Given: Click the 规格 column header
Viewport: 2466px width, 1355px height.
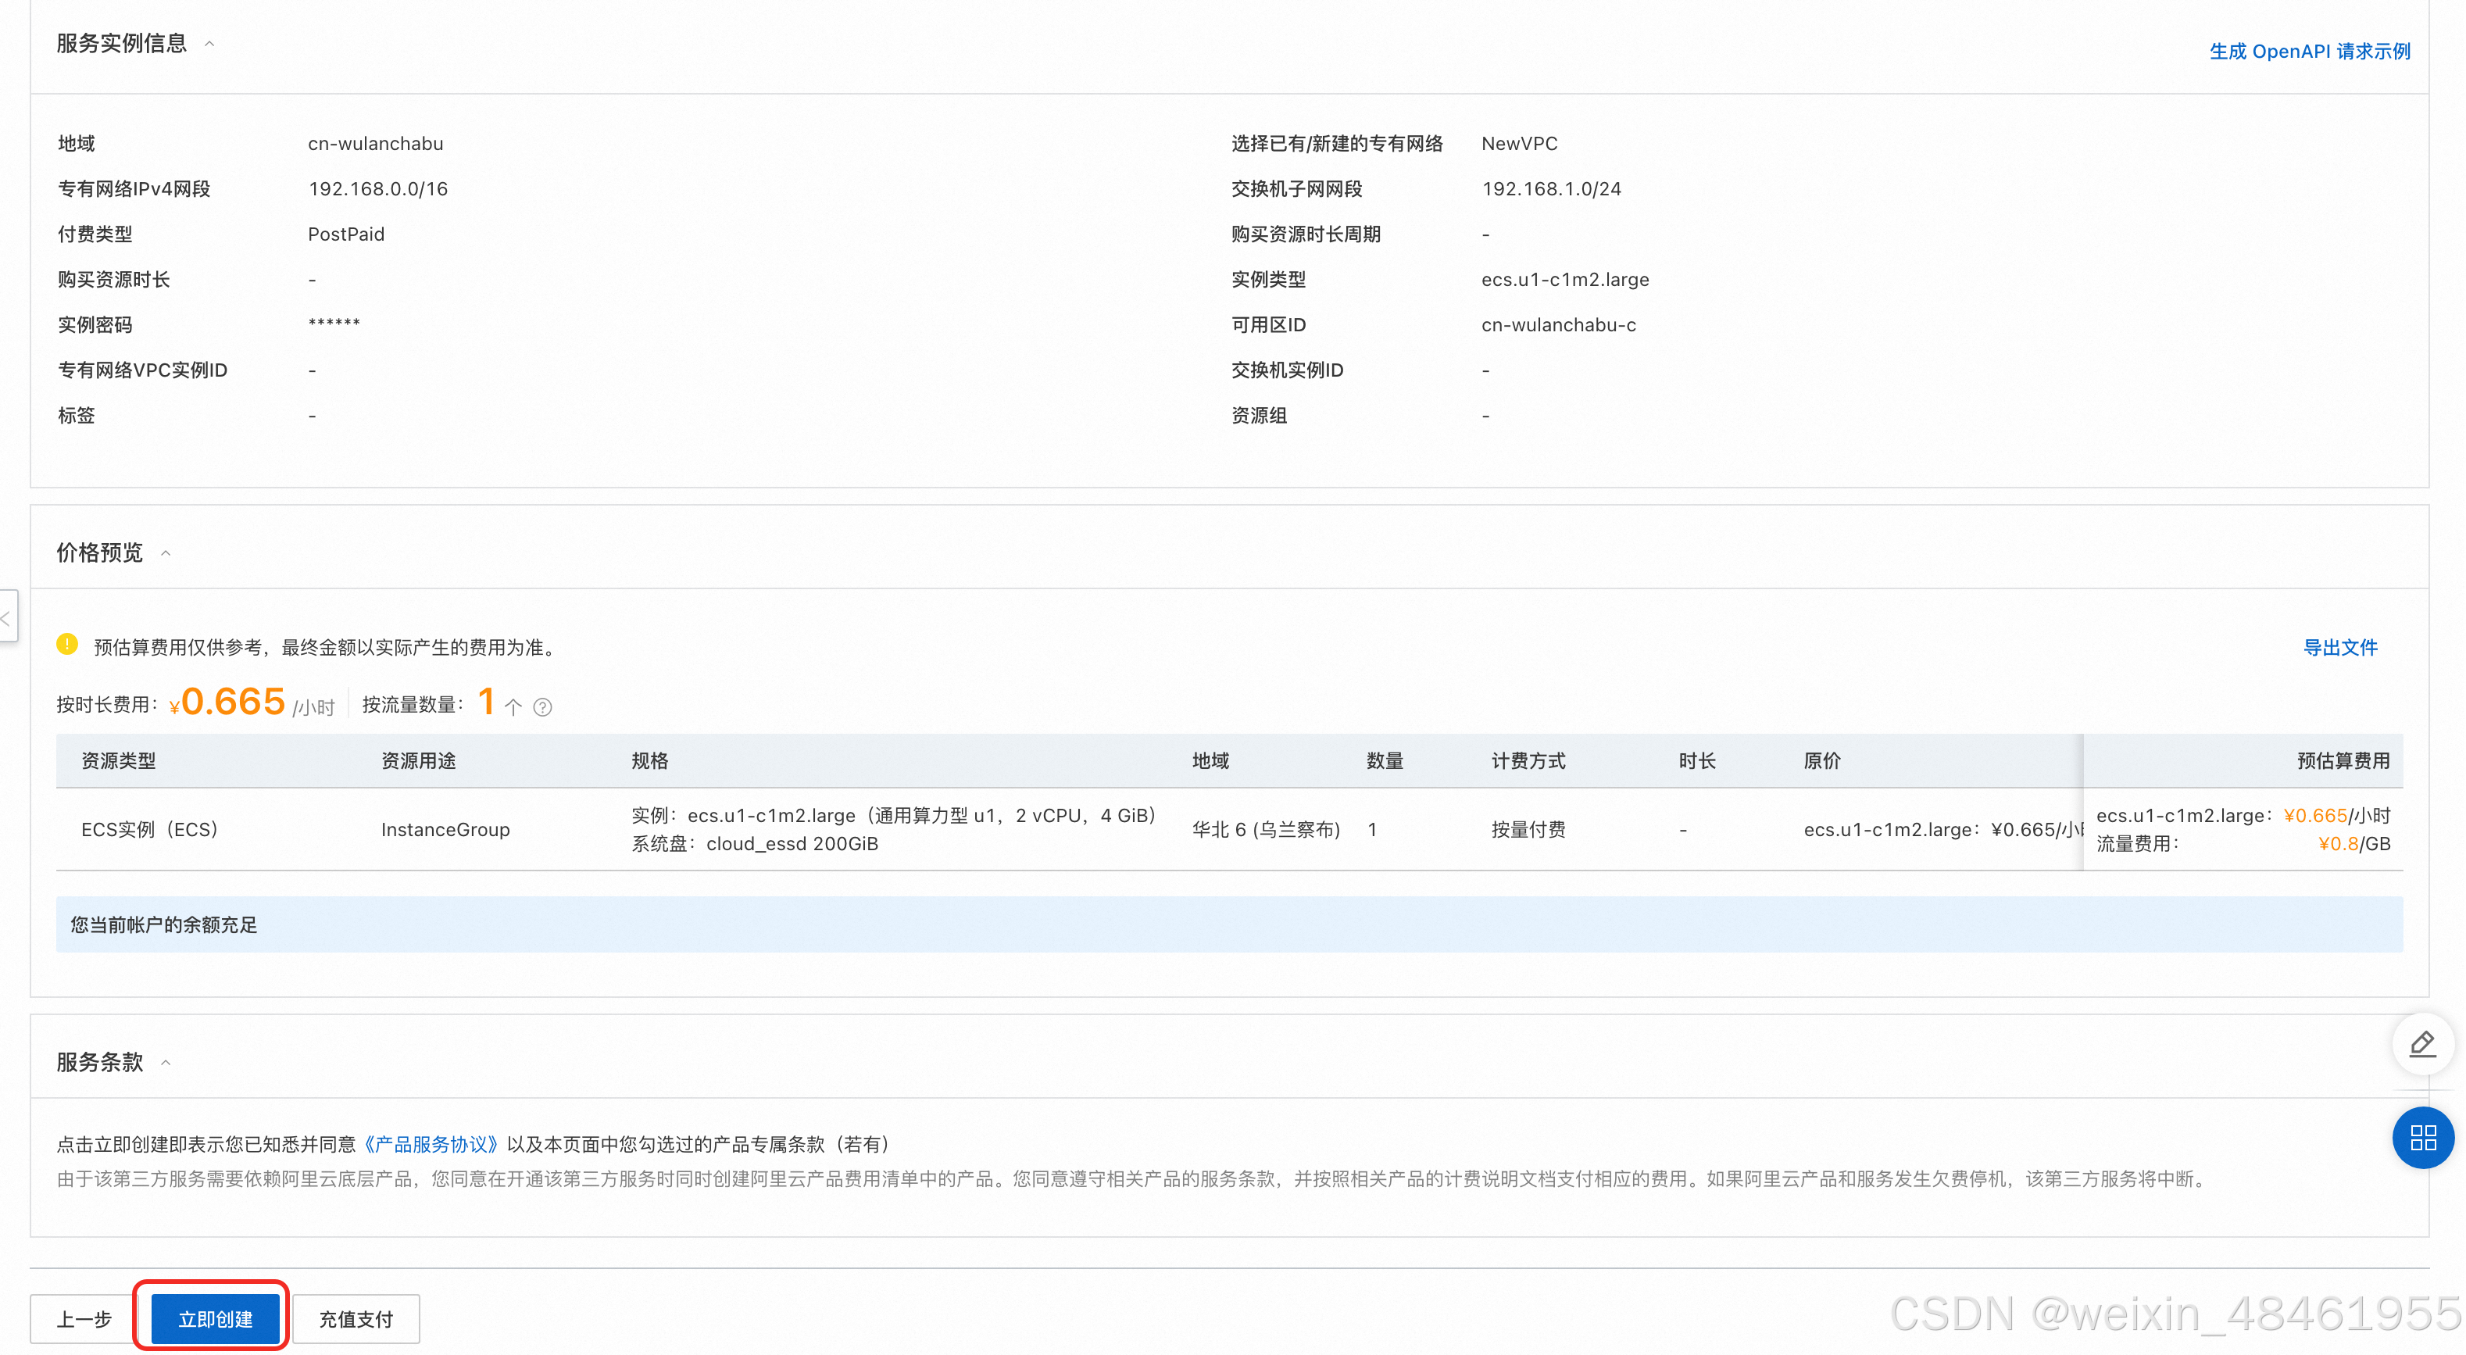Looking at the screenshot, I should (650, 761).
